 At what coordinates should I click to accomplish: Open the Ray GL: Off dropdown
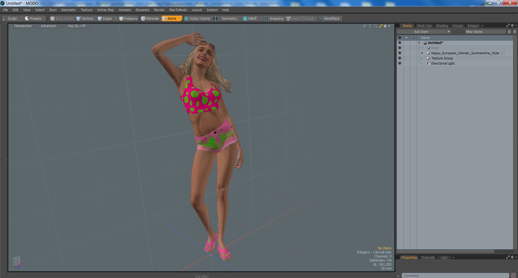[x=77, y=26]
